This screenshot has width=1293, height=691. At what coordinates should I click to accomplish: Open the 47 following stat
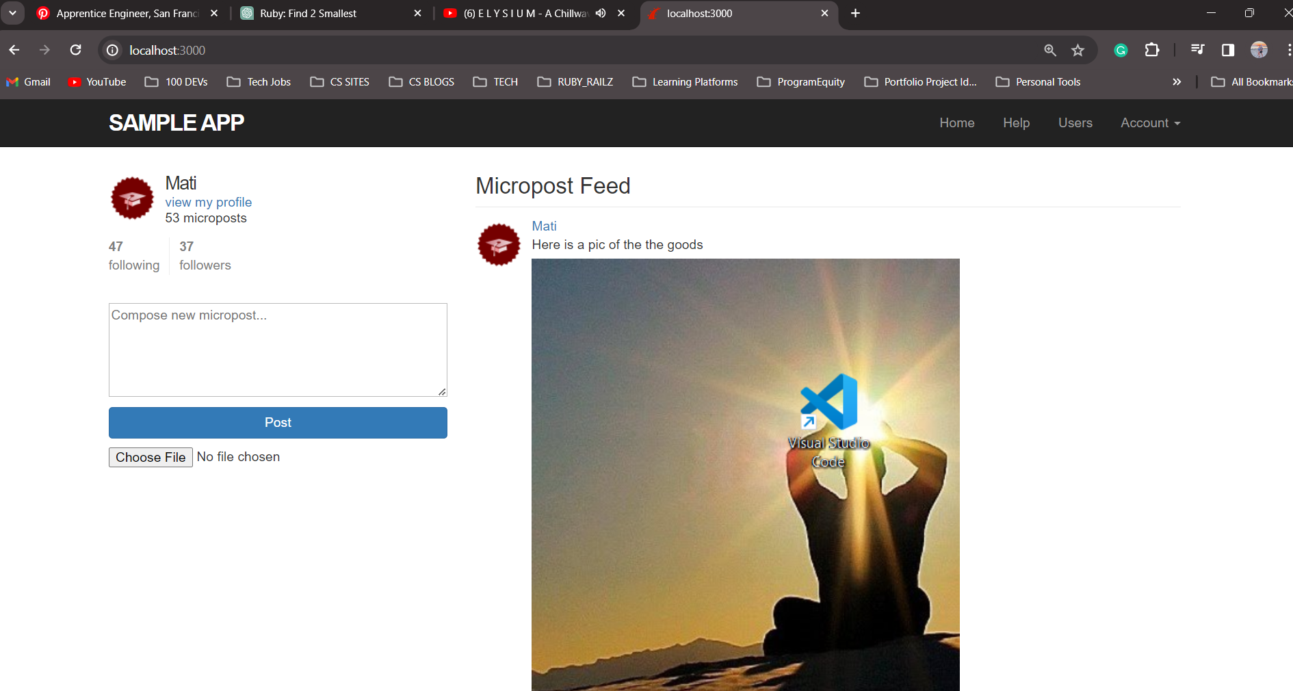coord(133,256)
